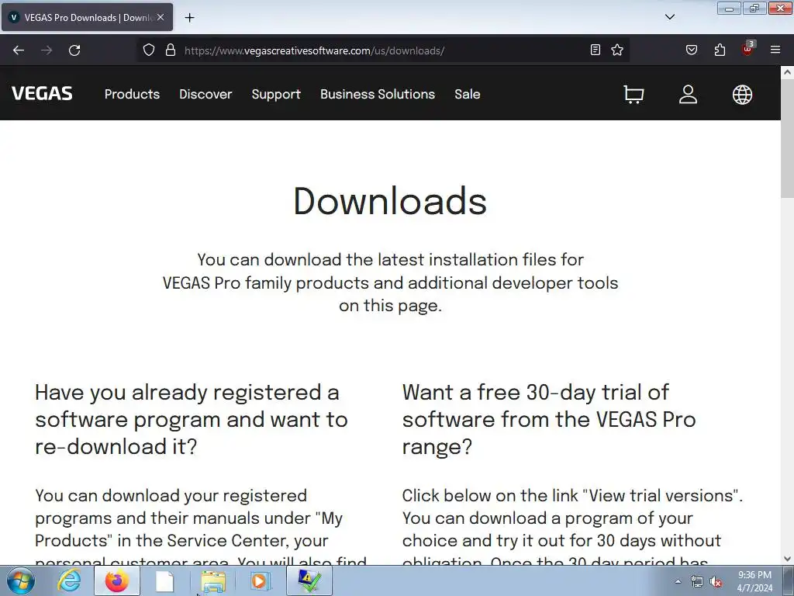Click the scrollbar down arrow
This screenshot has width=794, height=596.
pos(788,559)
